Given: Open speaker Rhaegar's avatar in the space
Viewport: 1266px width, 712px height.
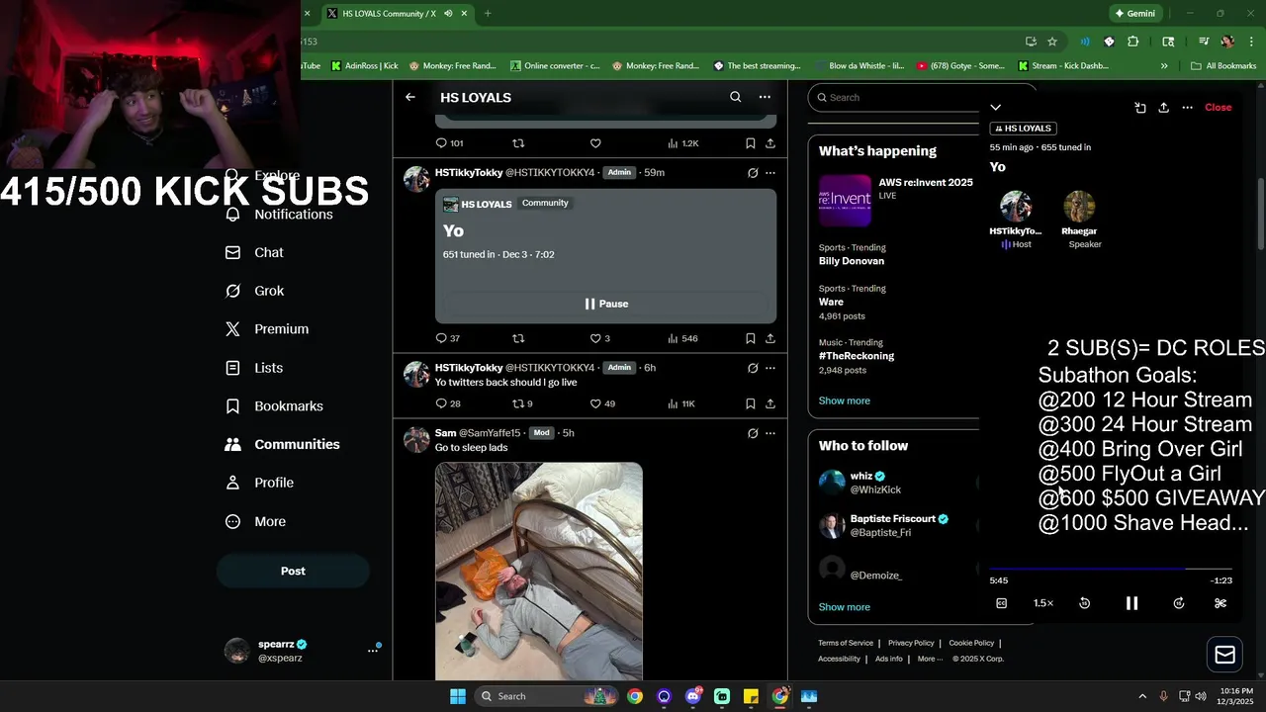Looking at the screenshot, I should 1079,206.
